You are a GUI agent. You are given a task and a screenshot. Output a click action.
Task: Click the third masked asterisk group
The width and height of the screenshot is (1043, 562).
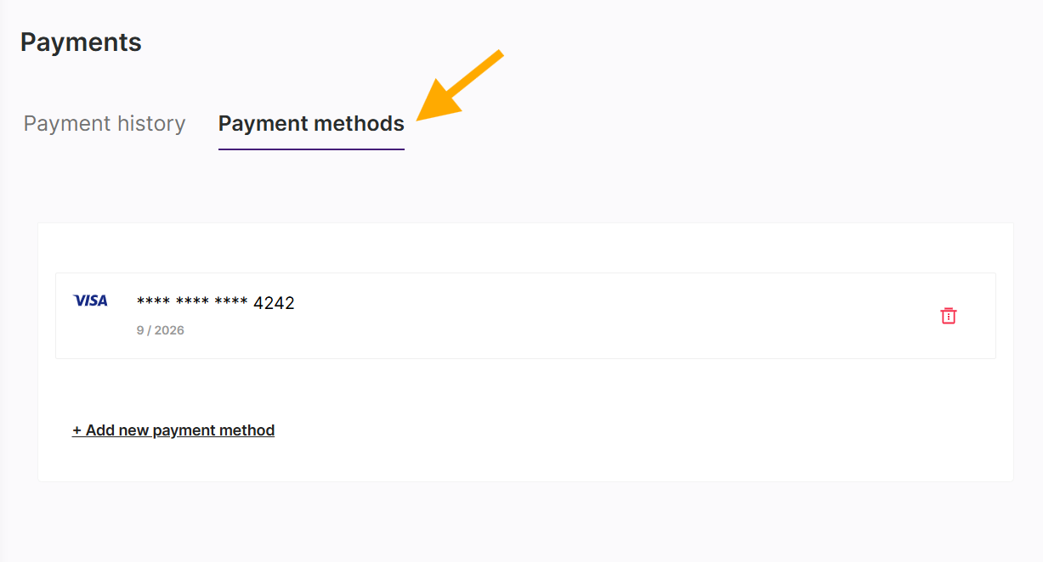point(230,302)
